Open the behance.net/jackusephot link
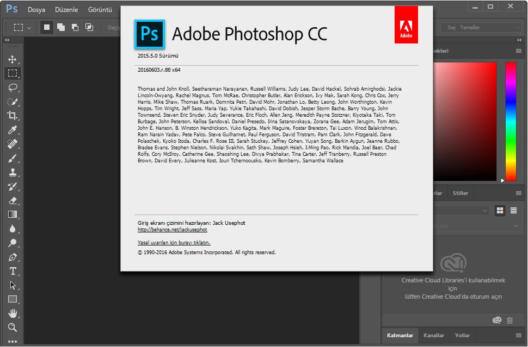Screen dimensions: 528x347 click(173, 230)
